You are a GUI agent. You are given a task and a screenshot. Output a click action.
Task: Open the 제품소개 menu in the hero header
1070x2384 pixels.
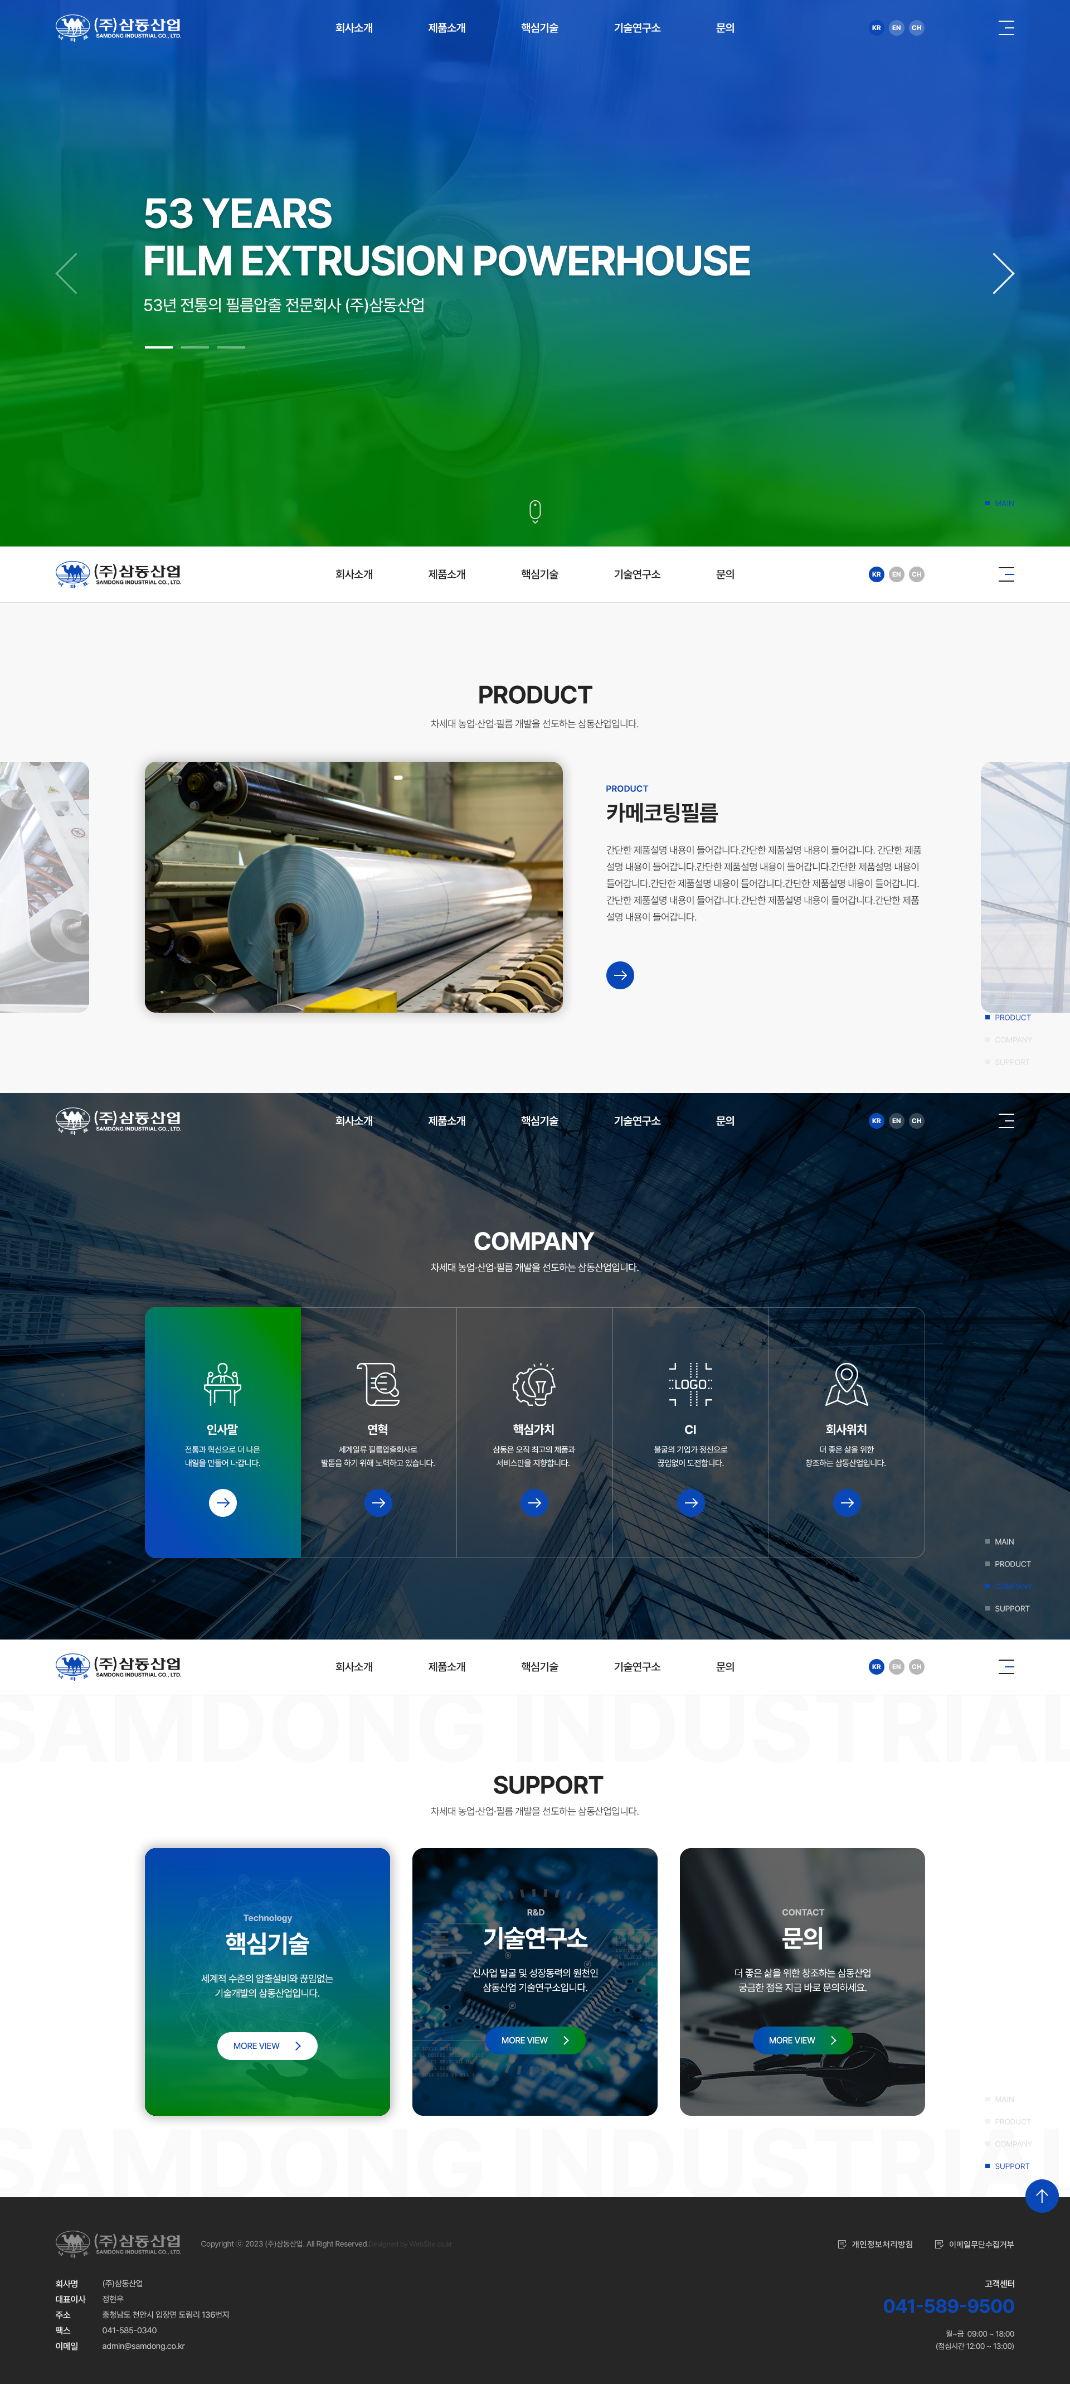point(447,28)
